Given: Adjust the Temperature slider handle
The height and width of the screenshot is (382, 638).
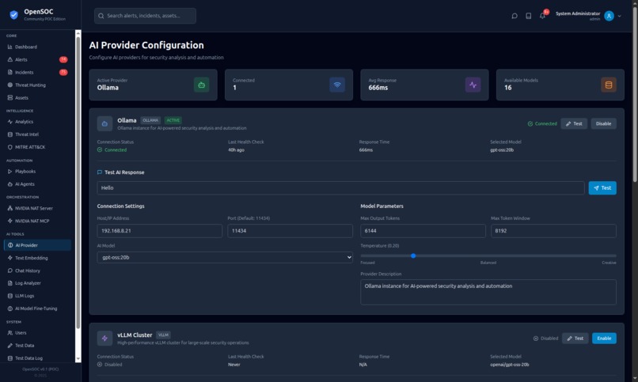Looking at the screenshot, I should point(413,255).
